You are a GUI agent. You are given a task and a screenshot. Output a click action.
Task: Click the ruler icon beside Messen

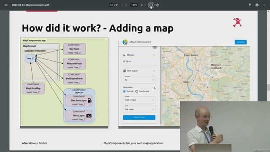(124, 55)
